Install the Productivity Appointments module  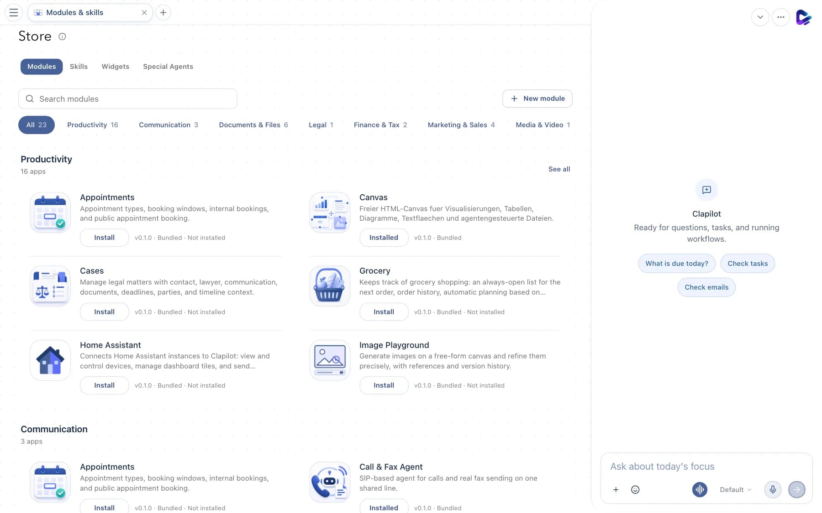(105, 238)
